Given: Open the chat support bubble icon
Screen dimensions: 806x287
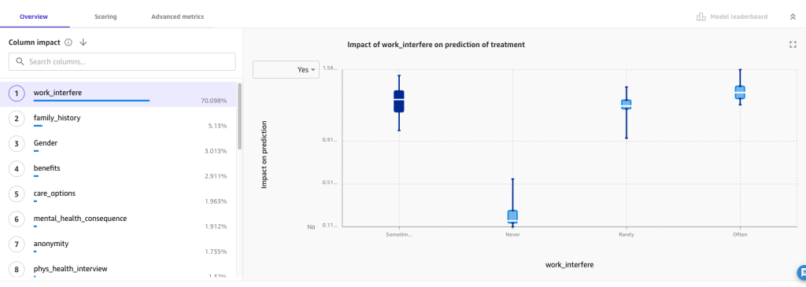Looking at the screenshot, I should coord(801,272).
